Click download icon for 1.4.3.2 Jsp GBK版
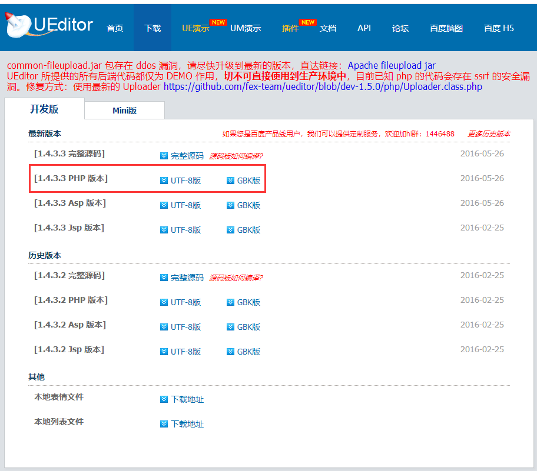 tap(230, 352)
